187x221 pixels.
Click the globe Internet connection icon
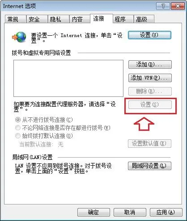pos(19,37)
